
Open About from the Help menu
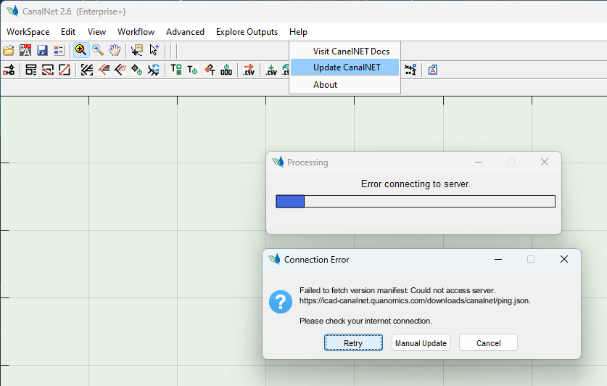click(x=345, y=84)
